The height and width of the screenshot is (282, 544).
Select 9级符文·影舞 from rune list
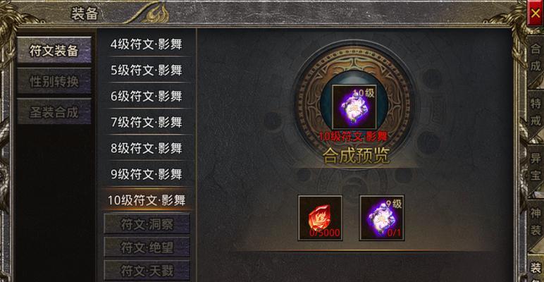(147, 174)
